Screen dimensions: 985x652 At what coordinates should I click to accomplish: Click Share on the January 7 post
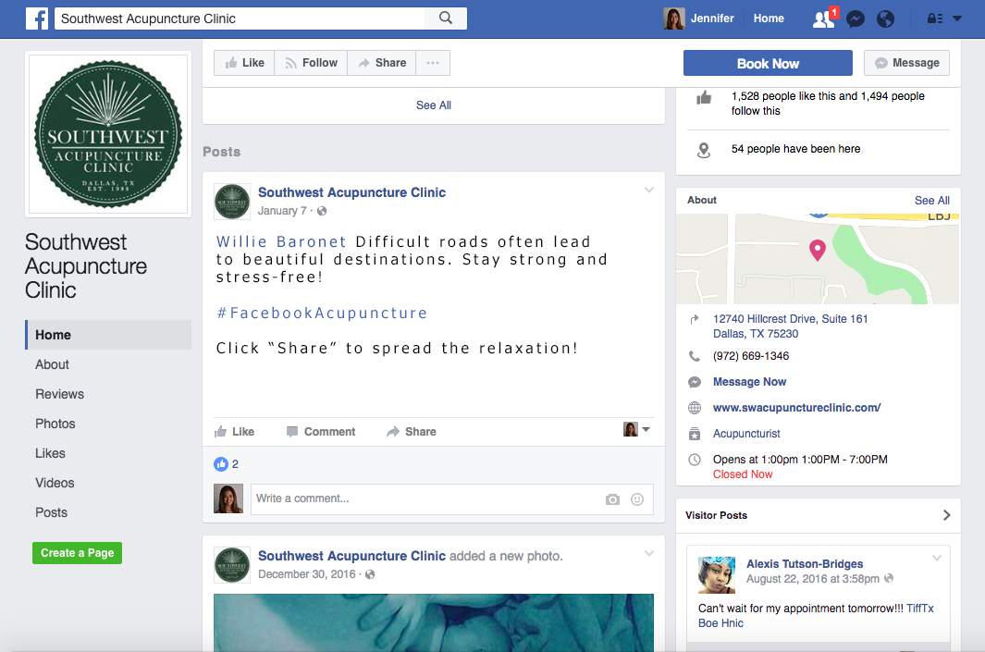click(412, 432)
